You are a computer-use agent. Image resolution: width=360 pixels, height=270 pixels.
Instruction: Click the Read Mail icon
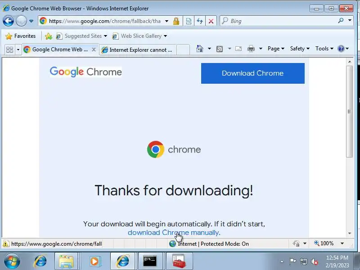tap(238, 49)
